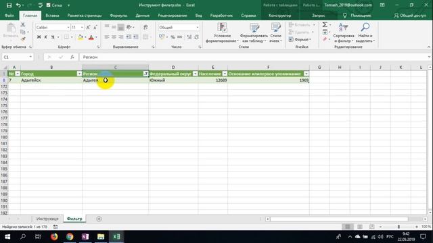The height and width of the screenshot is (243, 433).
Task: Select cell containing Адыгейск
Action: [x=51, y=80]
